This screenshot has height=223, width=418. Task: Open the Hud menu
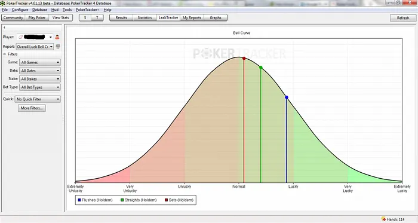[x=55, y=10]
